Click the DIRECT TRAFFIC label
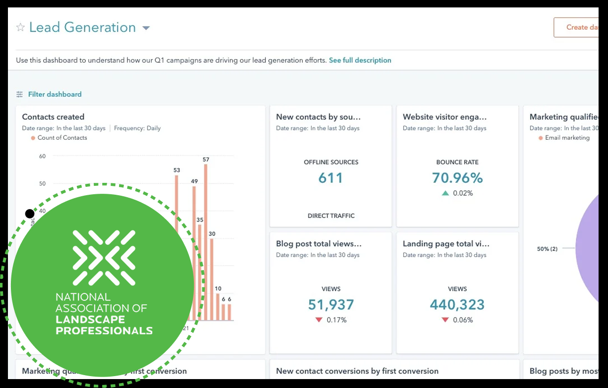This screenshot has width=608, height=388. click(331, 216)
